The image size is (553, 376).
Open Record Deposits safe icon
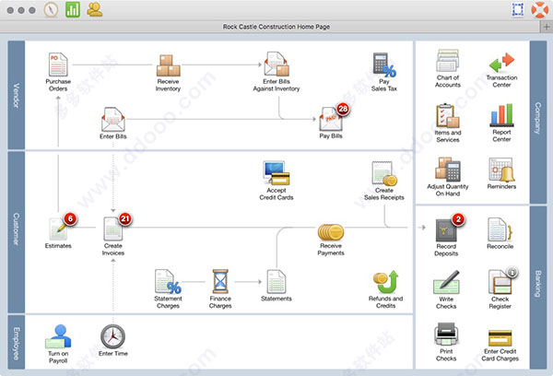click(446, 230)
